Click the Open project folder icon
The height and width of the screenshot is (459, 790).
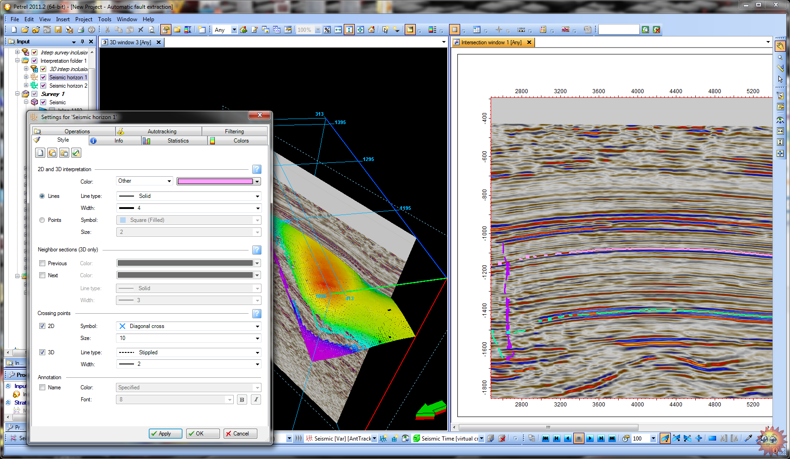(25, 30)
